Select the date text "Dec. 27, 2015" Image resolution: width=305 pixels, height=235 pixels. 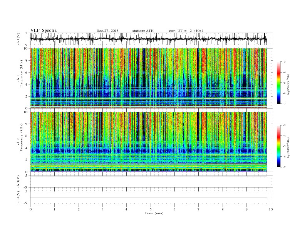click(107, 31)
